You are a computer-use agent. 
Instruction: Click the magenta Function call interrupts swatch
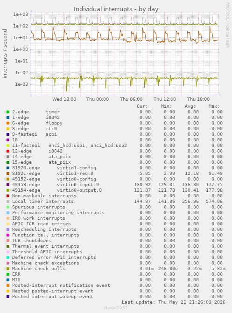click(8, 235)
